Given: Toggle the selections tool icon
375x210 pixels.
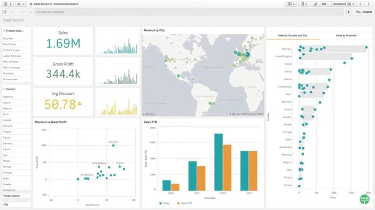Looking at the screenshot, I should (x=348, y=12).
